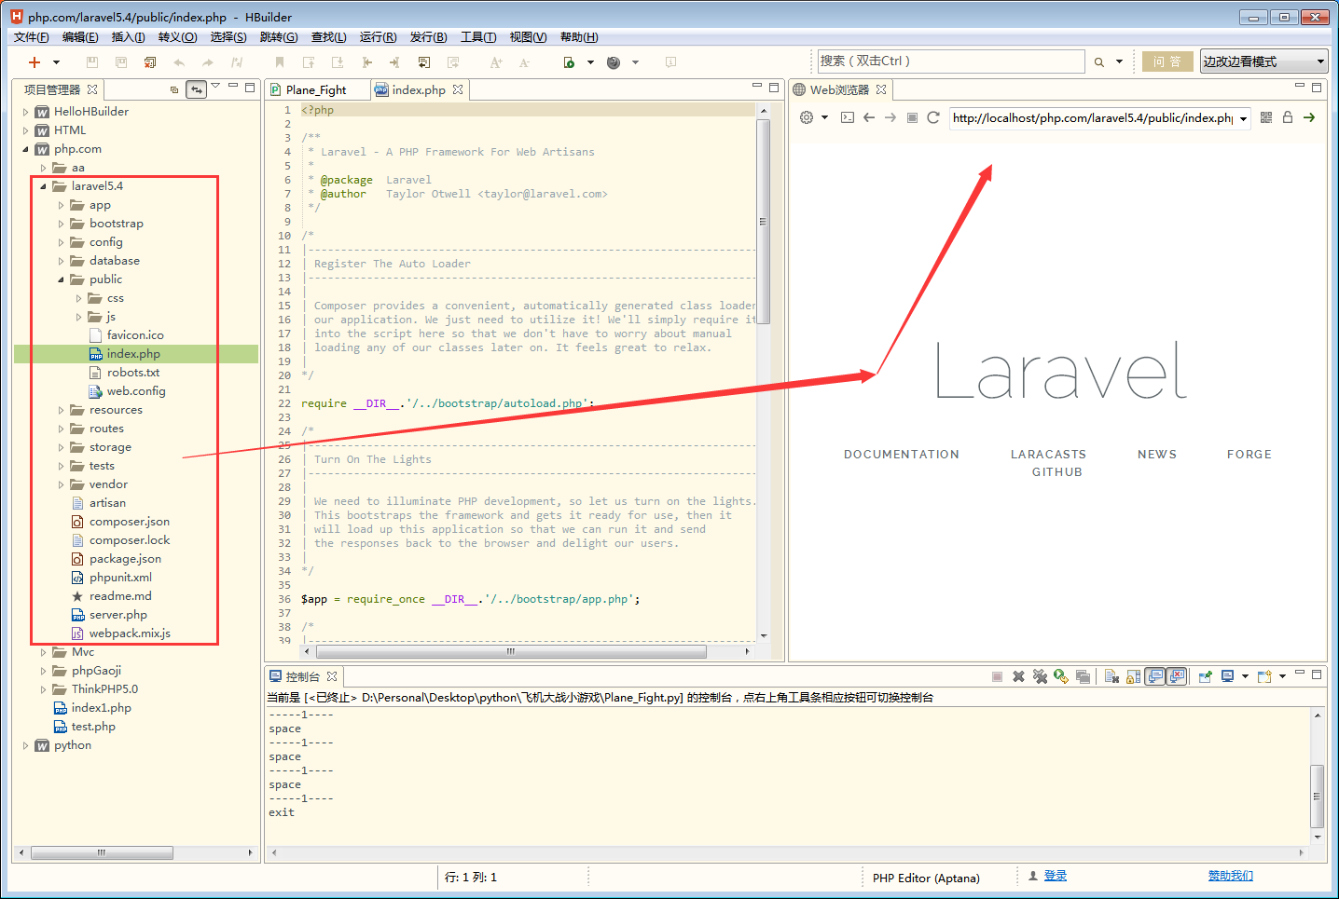The height and width of the screenshot is (899, 1339).
Task: Open the run in browser dropdown arrow
Action: tap(590, 62)
